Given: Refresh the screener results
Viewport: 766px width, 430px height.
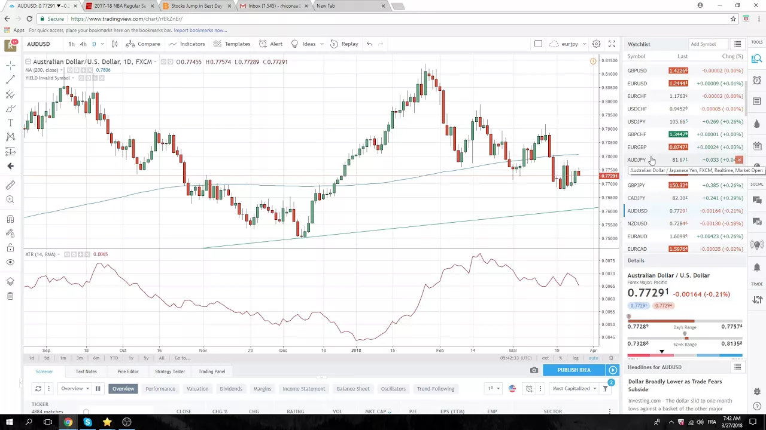Looking at the screenshot, I should pos(38,389).
